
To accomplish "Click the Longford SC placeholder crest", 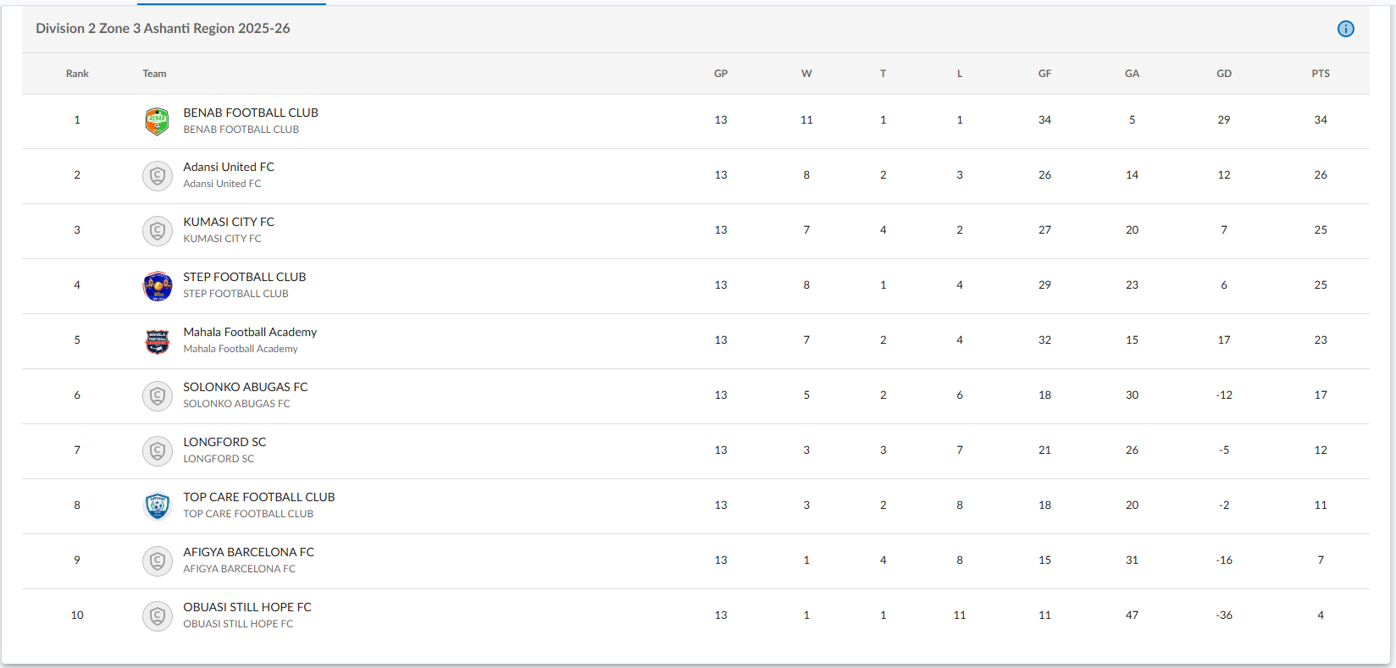I will [158, 451].
